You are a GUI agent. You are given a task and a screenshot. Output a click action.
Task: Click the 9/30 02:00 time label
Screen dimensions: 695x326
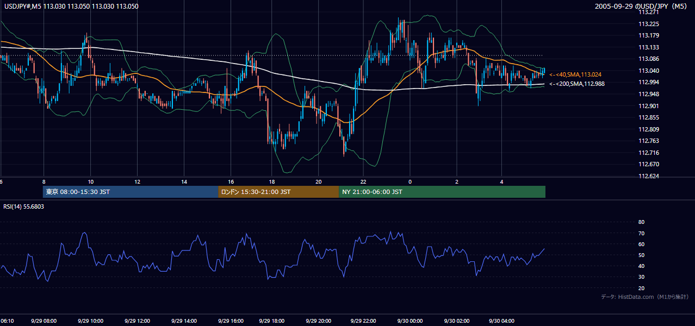(457, 321)
